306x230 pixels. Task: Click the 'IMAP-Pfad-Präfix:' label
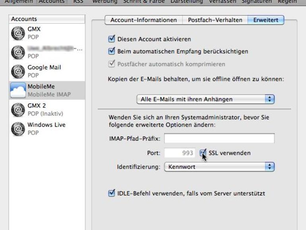click(x=135, y=138)
